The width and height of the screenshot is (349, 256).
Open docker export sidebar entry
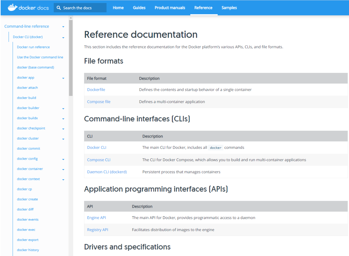pyautogui.click(x=28, y=240)
